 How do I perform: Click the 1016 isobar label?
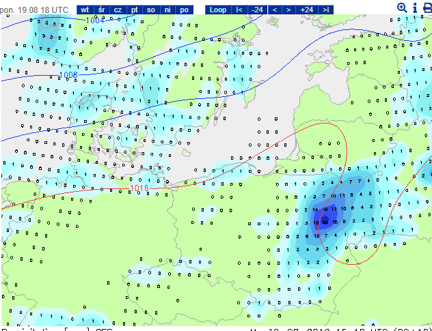click(x=139, y=188)
